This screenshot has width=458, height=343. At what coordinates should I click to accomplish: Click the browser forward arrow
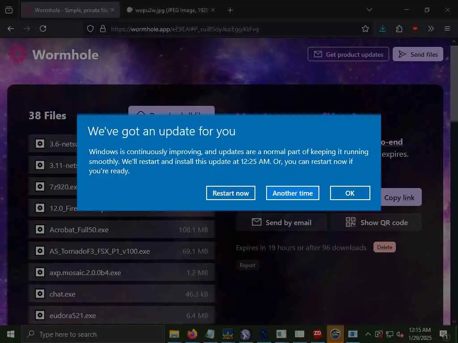[27, 29]
